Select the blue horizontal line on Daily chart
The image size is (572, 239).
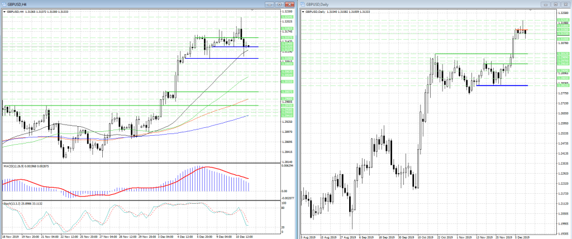(503, 85)
